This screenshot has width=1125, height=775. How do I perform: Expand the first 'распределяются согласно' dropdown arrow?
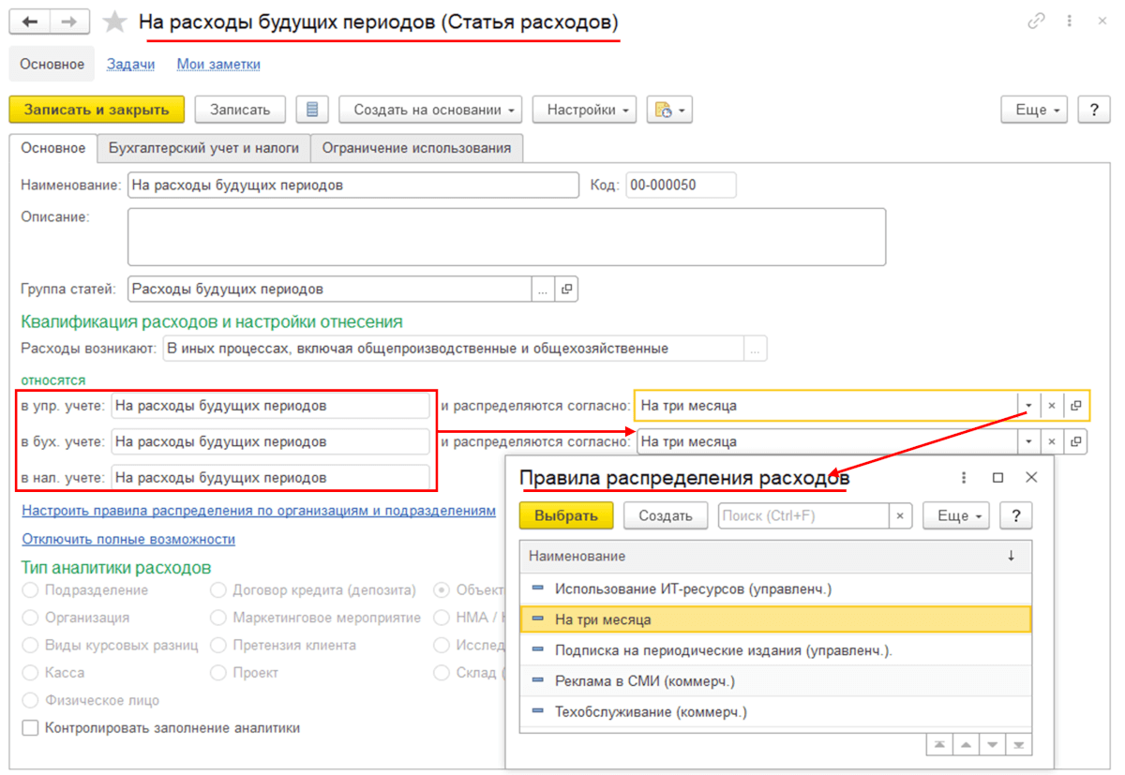tap(1028, 406)
